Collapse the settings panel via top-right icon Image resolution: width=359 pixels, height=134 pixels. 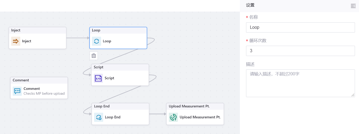(x=353, y=6)
